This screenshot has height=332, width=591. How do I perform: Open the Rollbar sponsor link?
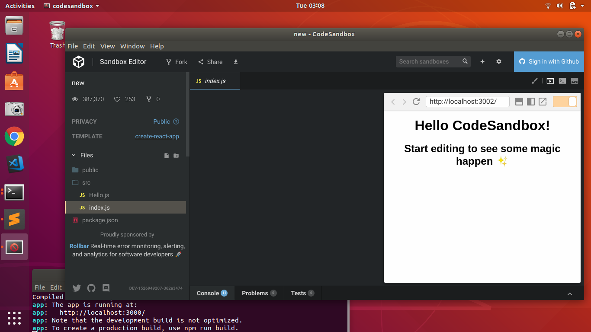pos(79,246)
